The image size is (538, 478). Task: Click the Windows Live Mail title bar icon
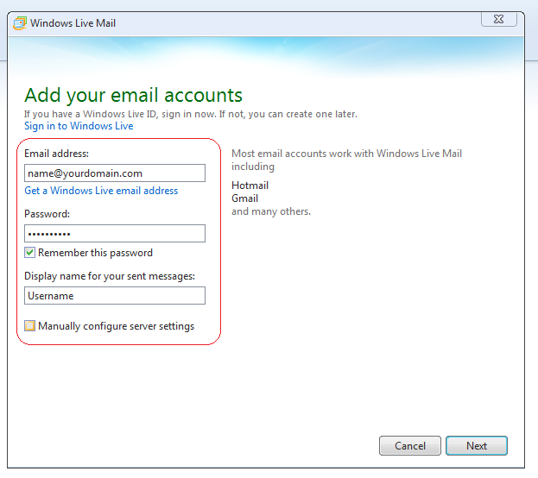point(20,23)
